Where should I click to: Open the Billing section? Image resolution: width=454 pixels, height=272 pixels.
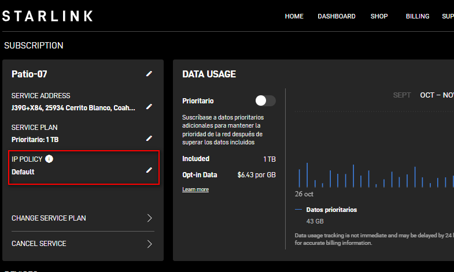click(x=417, y=16)
